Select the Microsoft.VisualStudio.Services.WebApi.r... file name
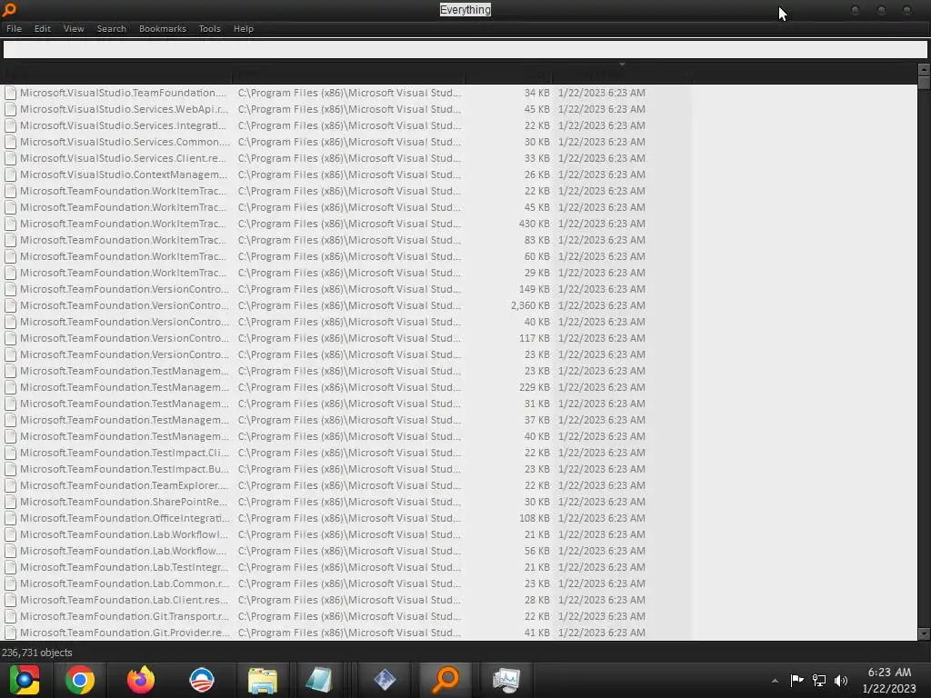The height and width of the screenshot is (698, 931). (124, 109)
